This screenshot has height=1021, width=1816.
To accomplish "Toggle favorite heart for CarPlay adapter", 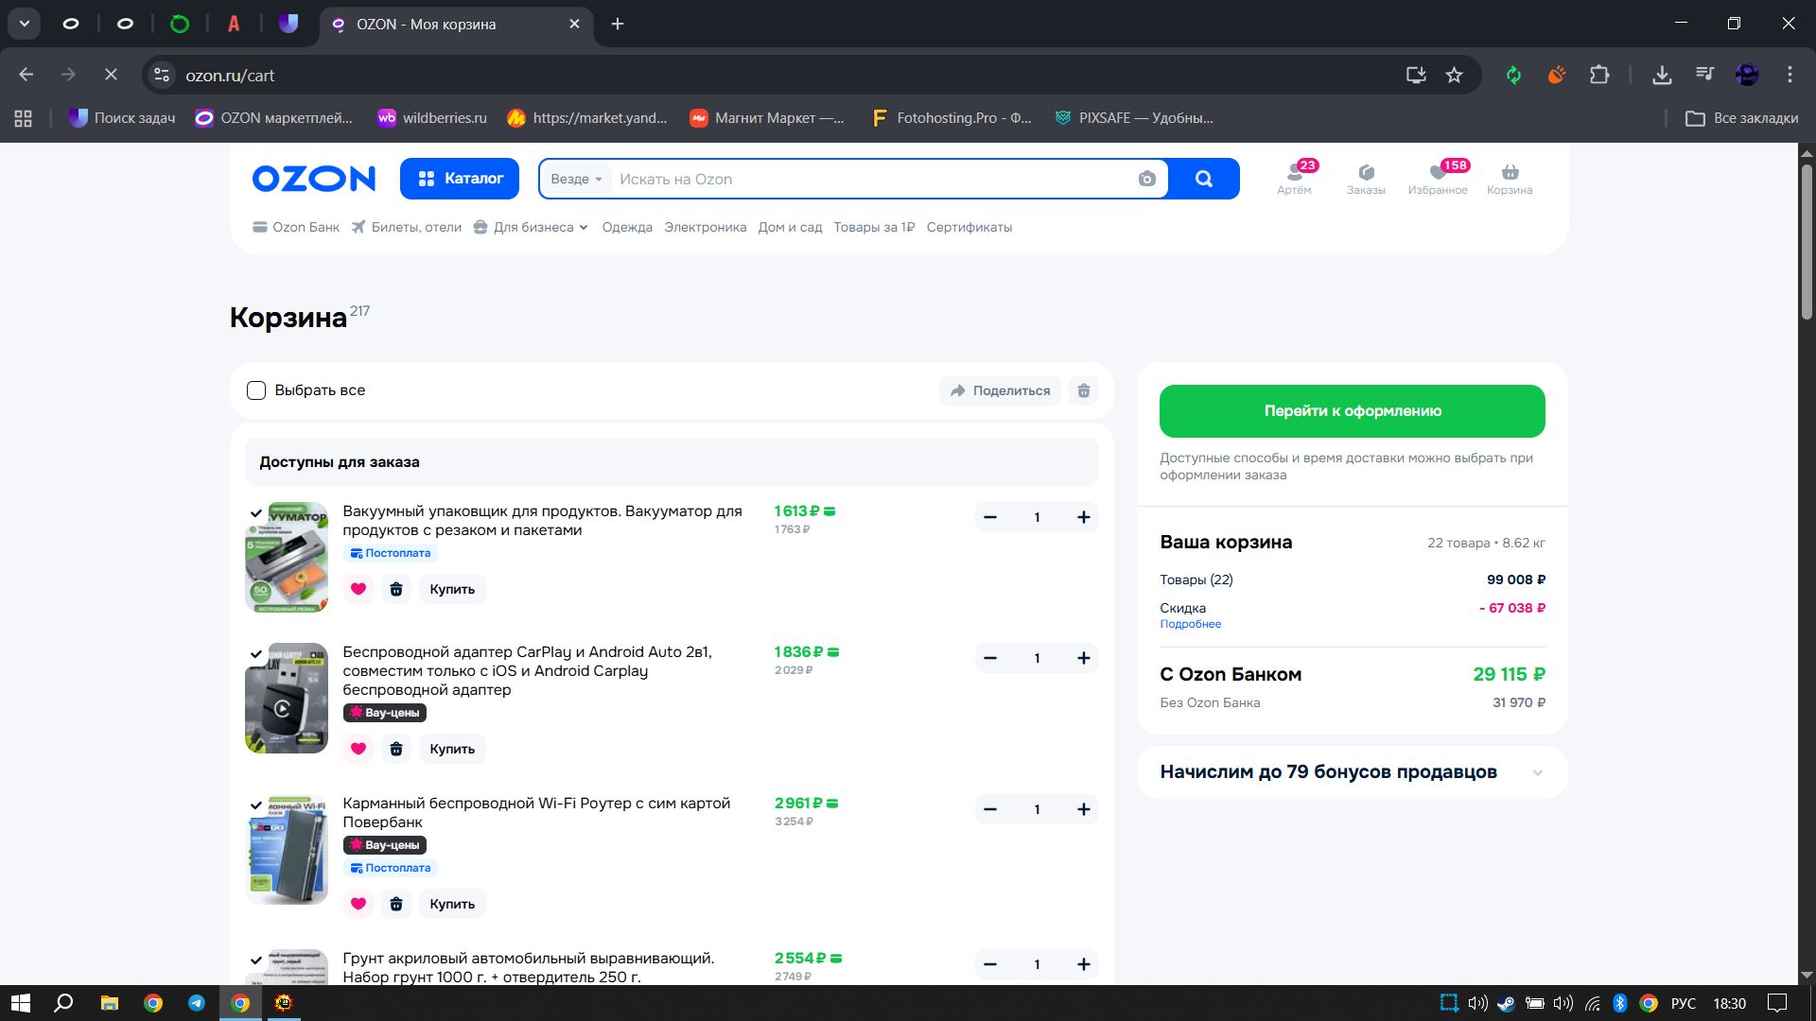I will point(358,749).
